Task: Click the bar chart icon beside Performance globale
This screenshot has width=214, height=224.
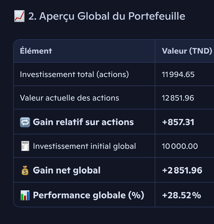Action: click(25, 195)
